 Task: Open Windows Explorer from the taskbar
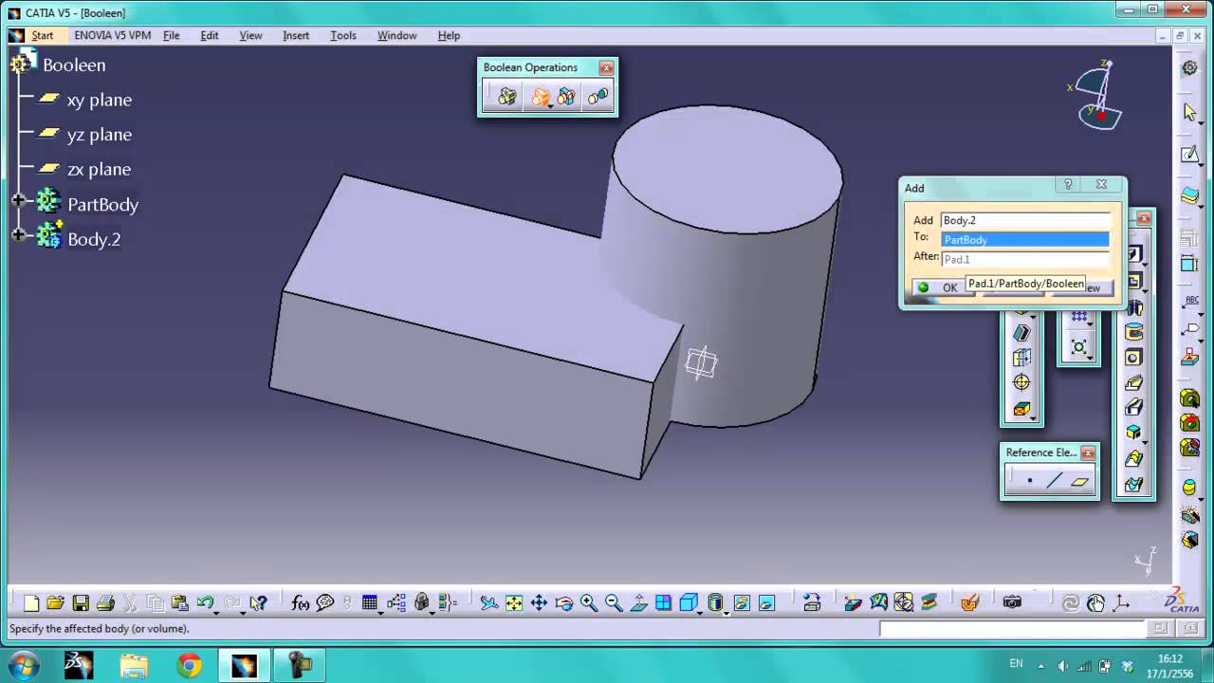pyautogui.click(x=134, y=665)
